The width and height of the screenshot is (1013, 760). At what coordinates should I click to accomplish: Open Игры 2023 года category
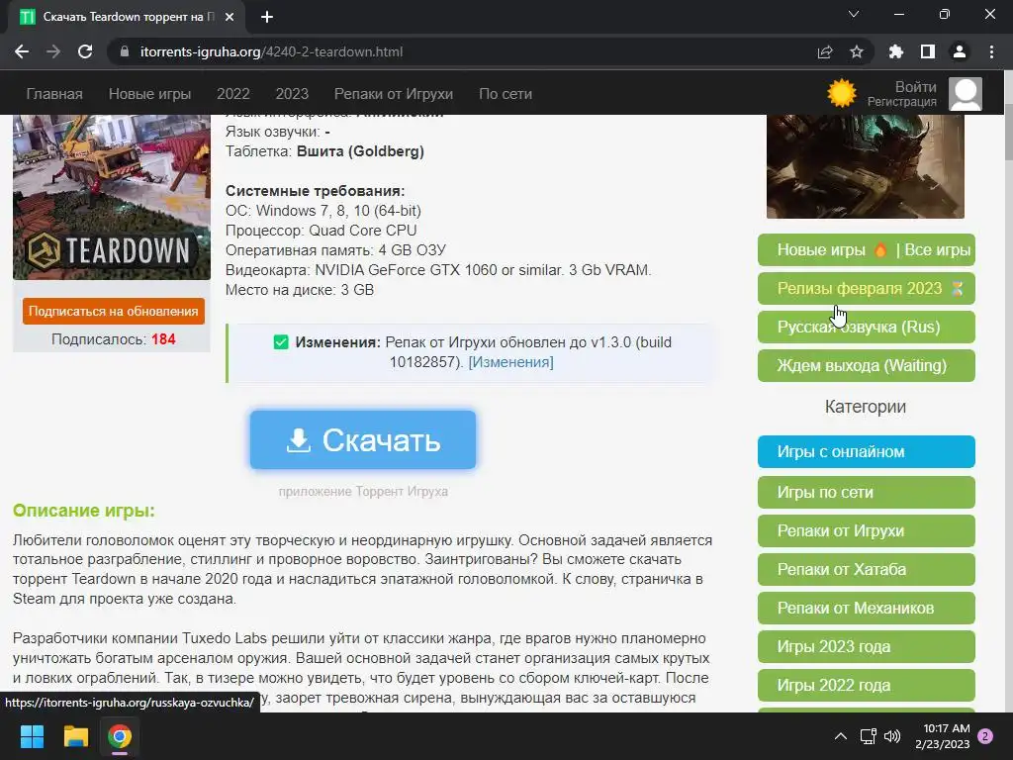tap(867, 647)
